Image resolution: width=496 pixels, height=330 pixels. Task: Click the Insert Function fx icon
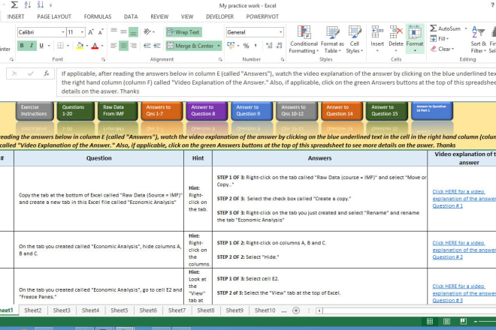(x=46, y=73)
